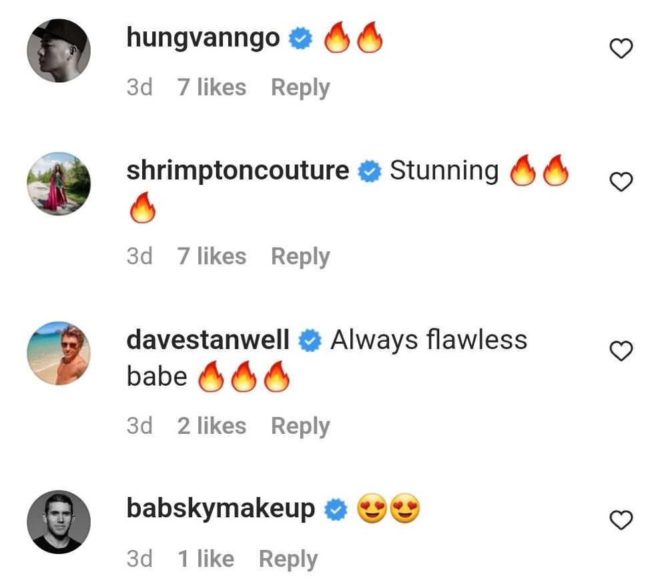Reply to davestanwell's comment

[x=300, y=426]
